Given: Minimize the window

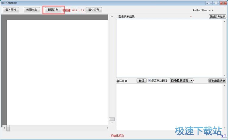Looking at the screenshot, I should point(209,3).
